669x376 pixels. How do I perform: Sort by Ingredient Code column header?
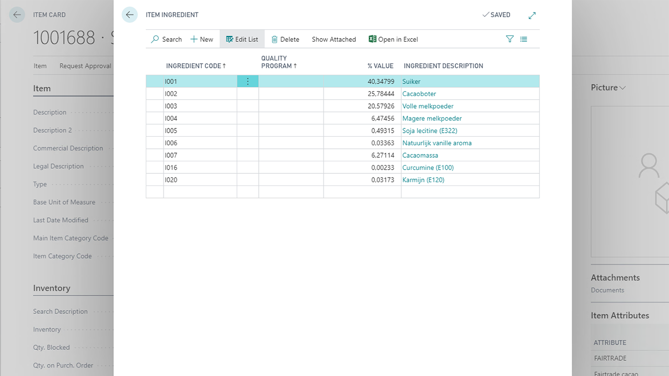(196, 66)
